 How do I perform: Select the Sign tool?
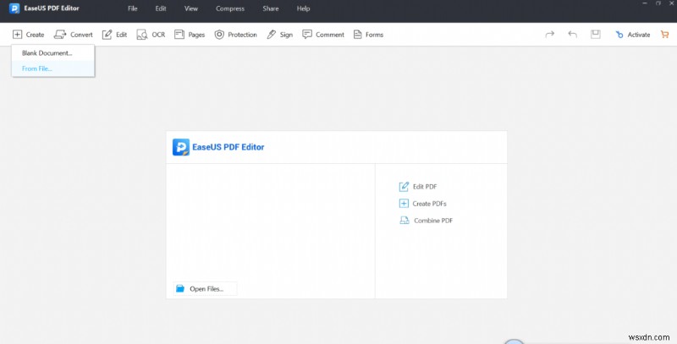pyautogui.click(x=279, y=35)
